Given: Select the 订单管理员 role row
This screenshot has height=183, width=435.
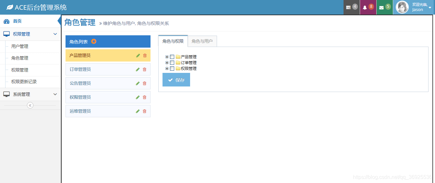Looking at the screenshot, I should 108,69.
